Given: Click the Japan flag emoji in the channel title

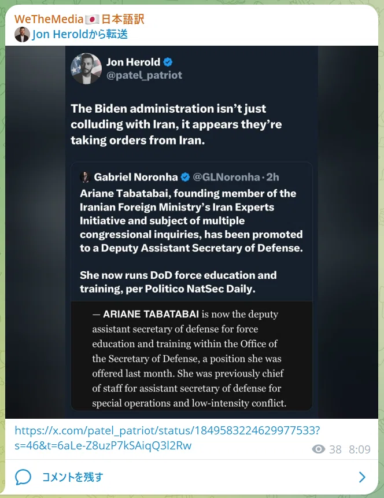Looking at the screenshot, I should (92, 19).
